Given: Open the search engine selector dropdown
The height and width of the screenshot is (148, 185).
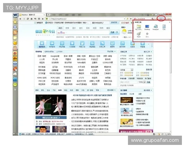Looking at the screenshot, I should pos(135,19).
